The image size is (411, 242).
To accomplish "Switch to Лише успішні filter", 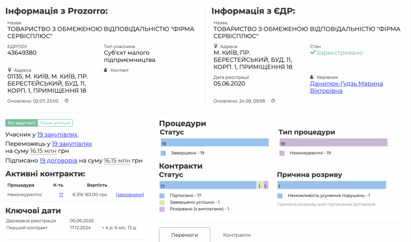I will point(55,123).
